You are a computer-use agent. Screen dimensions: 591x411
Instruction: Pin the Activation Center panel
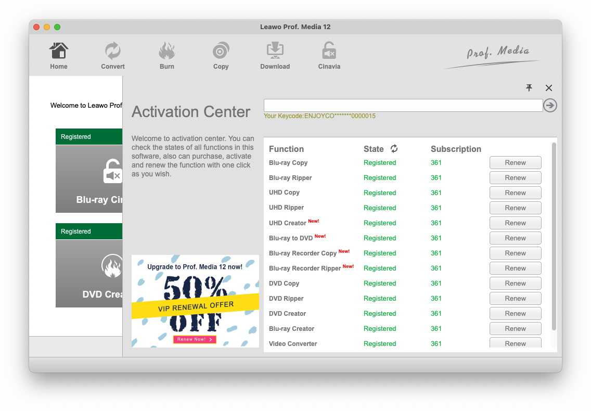point(529,88)
